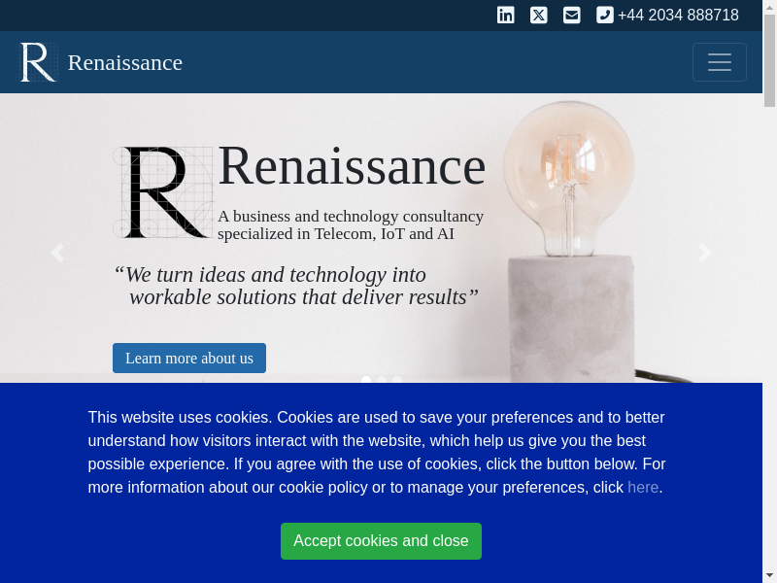Click the Renaissance R logo in navbar
This screenshot has width=777, height=583.
click(x=38, y=62)
